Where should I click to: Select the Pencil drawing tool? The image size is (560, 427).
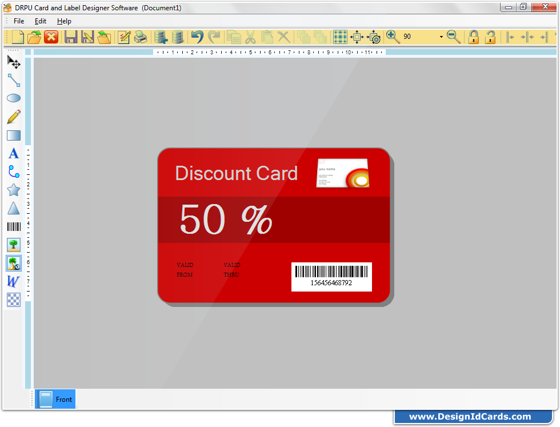[13, 117]
